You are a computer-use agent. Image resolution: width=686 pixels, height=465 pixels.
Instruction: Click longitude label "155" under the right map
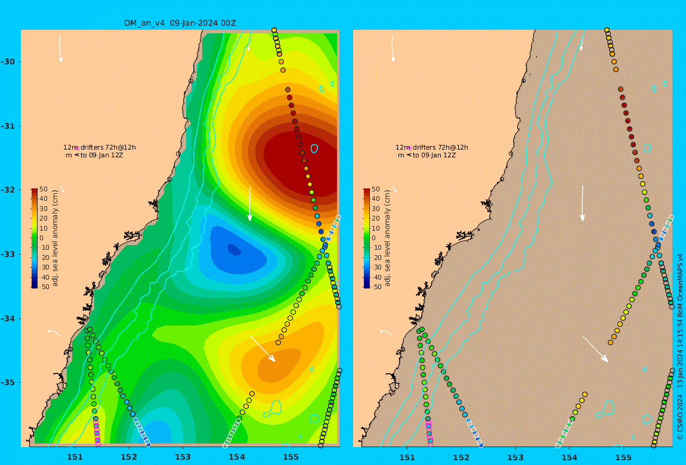(x=623, y=457)
